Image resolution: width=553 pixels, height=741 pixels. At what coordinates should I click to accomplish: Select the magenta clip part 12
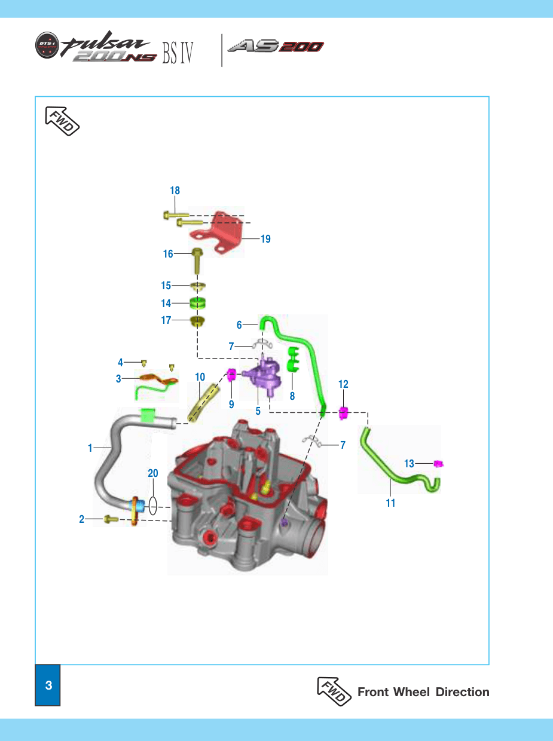344,412
